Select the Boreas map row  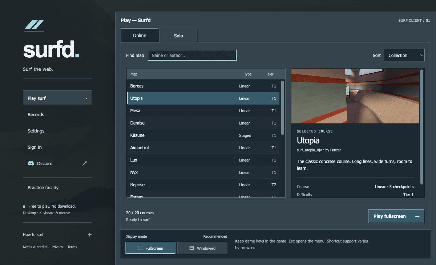[203, 86]
